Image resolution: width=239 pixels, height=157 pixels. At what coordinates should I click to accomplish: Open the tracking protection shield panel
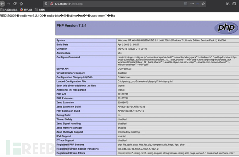click(x=46, y=3)
